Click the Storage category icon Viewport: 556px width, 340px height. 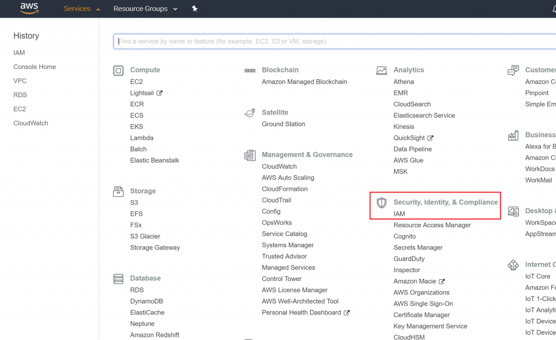pyautogui.click(x=118, y=191)
